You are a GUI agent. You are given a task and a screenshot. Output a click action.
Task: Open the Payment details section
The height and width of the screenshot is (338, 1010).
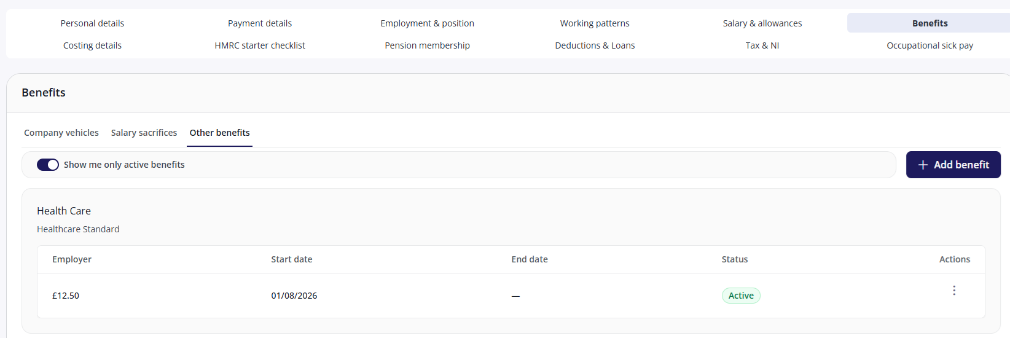click(x=260, y=23)
